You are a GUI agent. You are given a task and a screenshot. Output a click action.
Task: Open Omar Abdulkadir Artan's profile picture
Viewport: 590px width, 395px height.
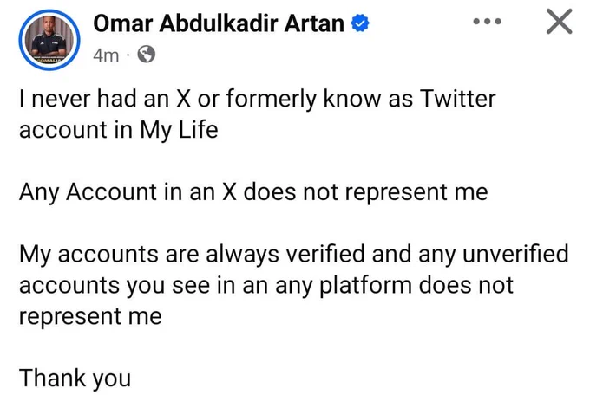49,40
